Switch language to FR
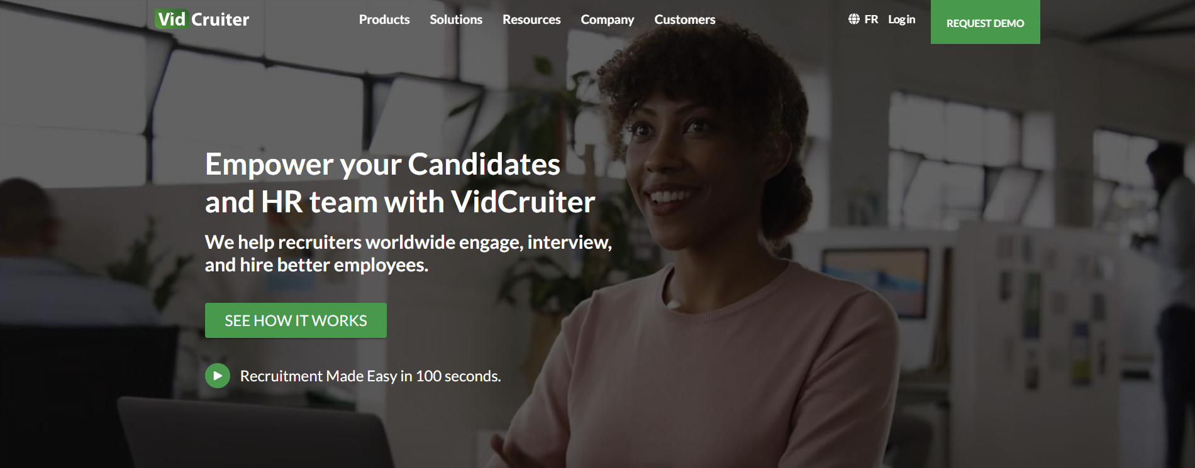This screenshot has width=1195, height=468. (871, 19)
